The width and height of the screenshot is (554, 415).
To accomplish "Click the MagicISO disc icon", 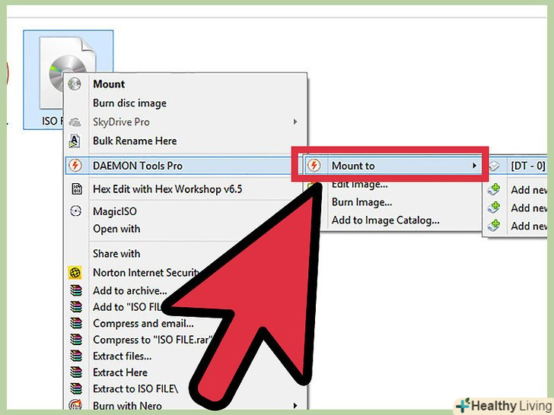I will 75,211.
